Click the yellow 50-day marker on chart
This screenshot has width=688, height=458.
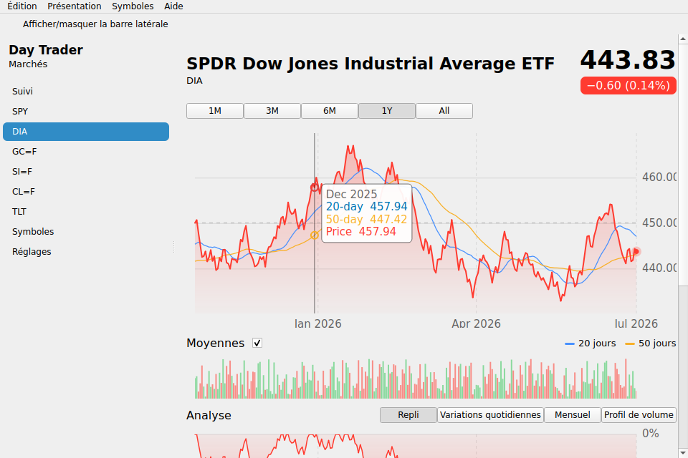point(314,235)
